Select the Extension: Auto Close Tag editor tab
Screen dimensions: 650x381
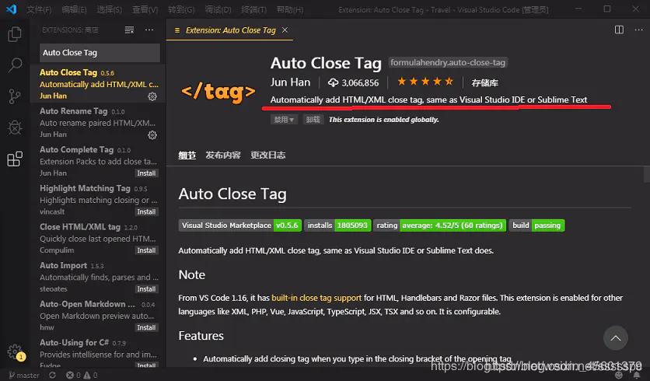[x=230, y=30]
